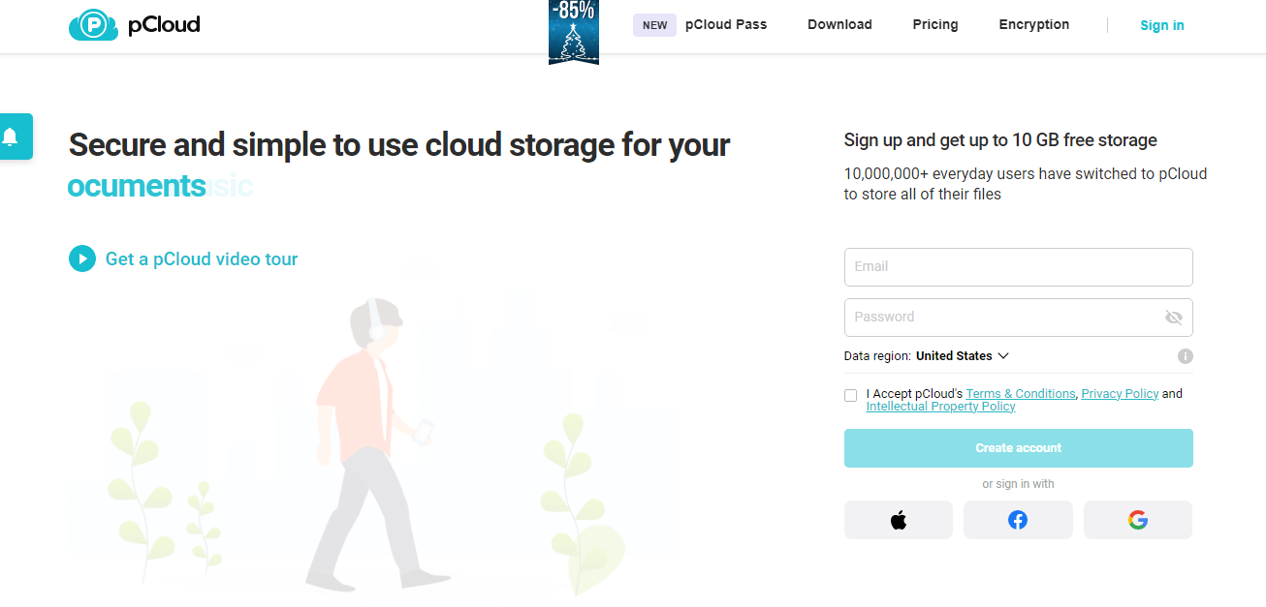Screen dimensions: 1266x607
Task: Click the pCloud logo icon
Action: click(93, 25)
